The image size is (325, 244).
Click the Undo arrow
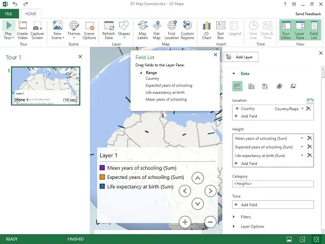15,4
